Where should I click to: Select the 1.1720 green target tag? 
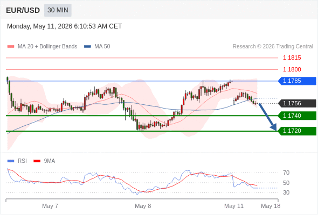[x=297, y=131]
